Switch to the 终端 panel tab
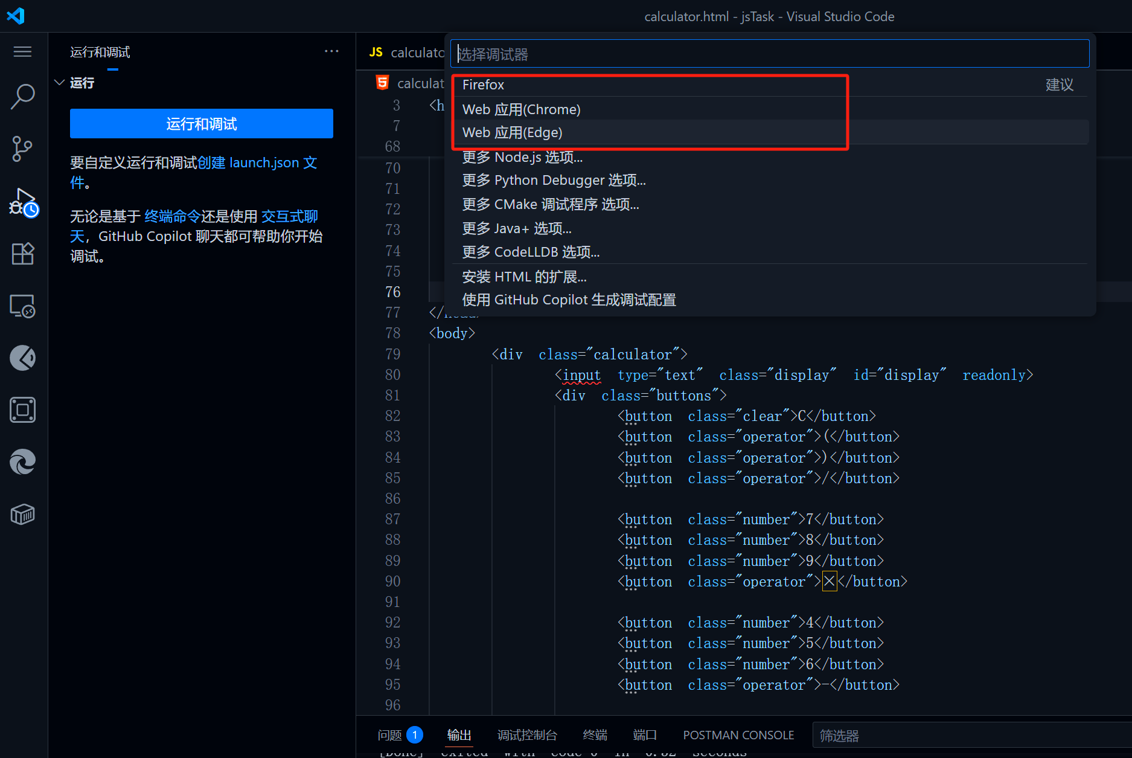Image resolution: width=1132 pixels, height=758 pixels. coord(595,735)
